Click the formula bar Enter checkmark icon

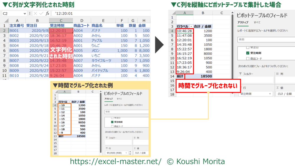click(41, 14)
